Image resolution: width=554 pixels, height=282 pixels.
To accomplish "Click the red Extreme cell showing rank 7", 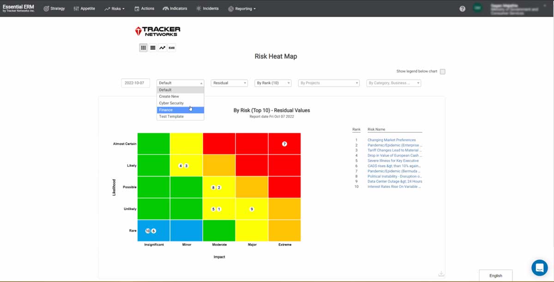I will 285,143.
